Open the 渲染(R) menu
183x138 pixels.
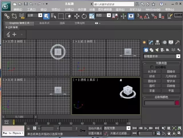pyautogui.click(x=120, y=9)
